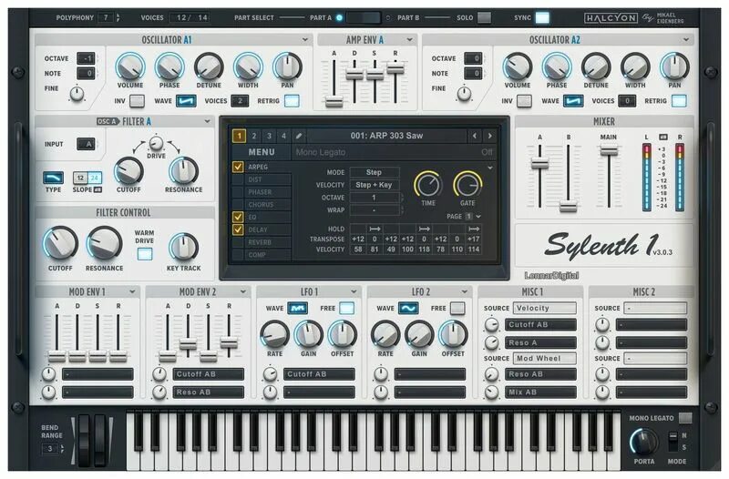
Task: Open Oscillator A1 section dropdown arrow
Action: click(x=305, y=40)
